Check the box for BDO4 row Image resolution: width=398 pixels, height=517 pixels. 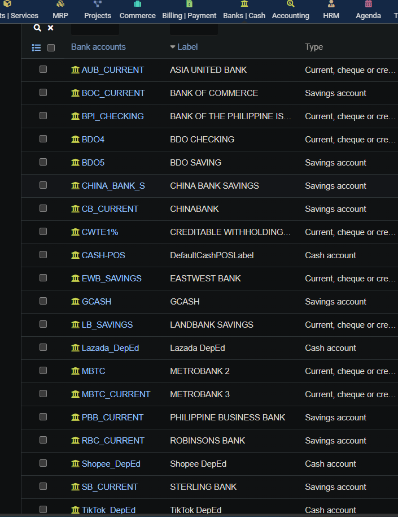[x=43, y=138]
